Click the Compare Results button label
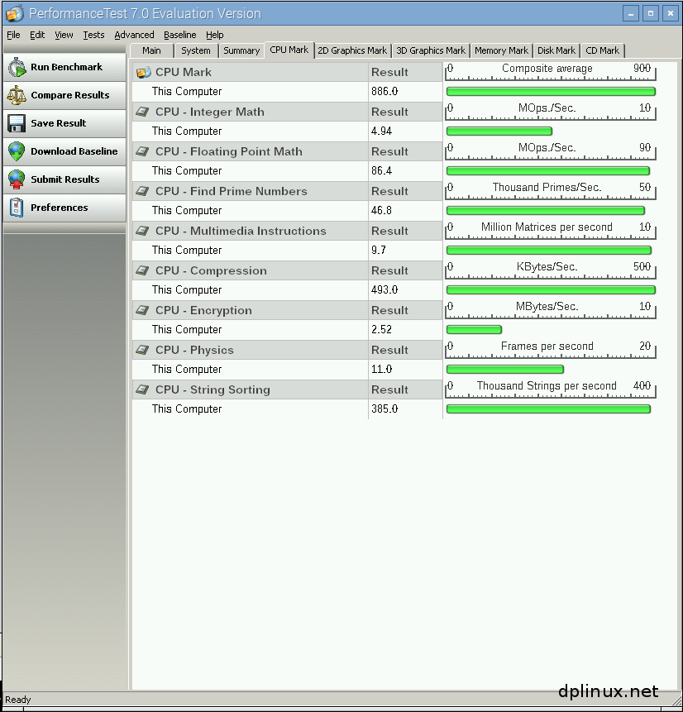The width and height of the screenshot is (683, 712). [70, 95]
